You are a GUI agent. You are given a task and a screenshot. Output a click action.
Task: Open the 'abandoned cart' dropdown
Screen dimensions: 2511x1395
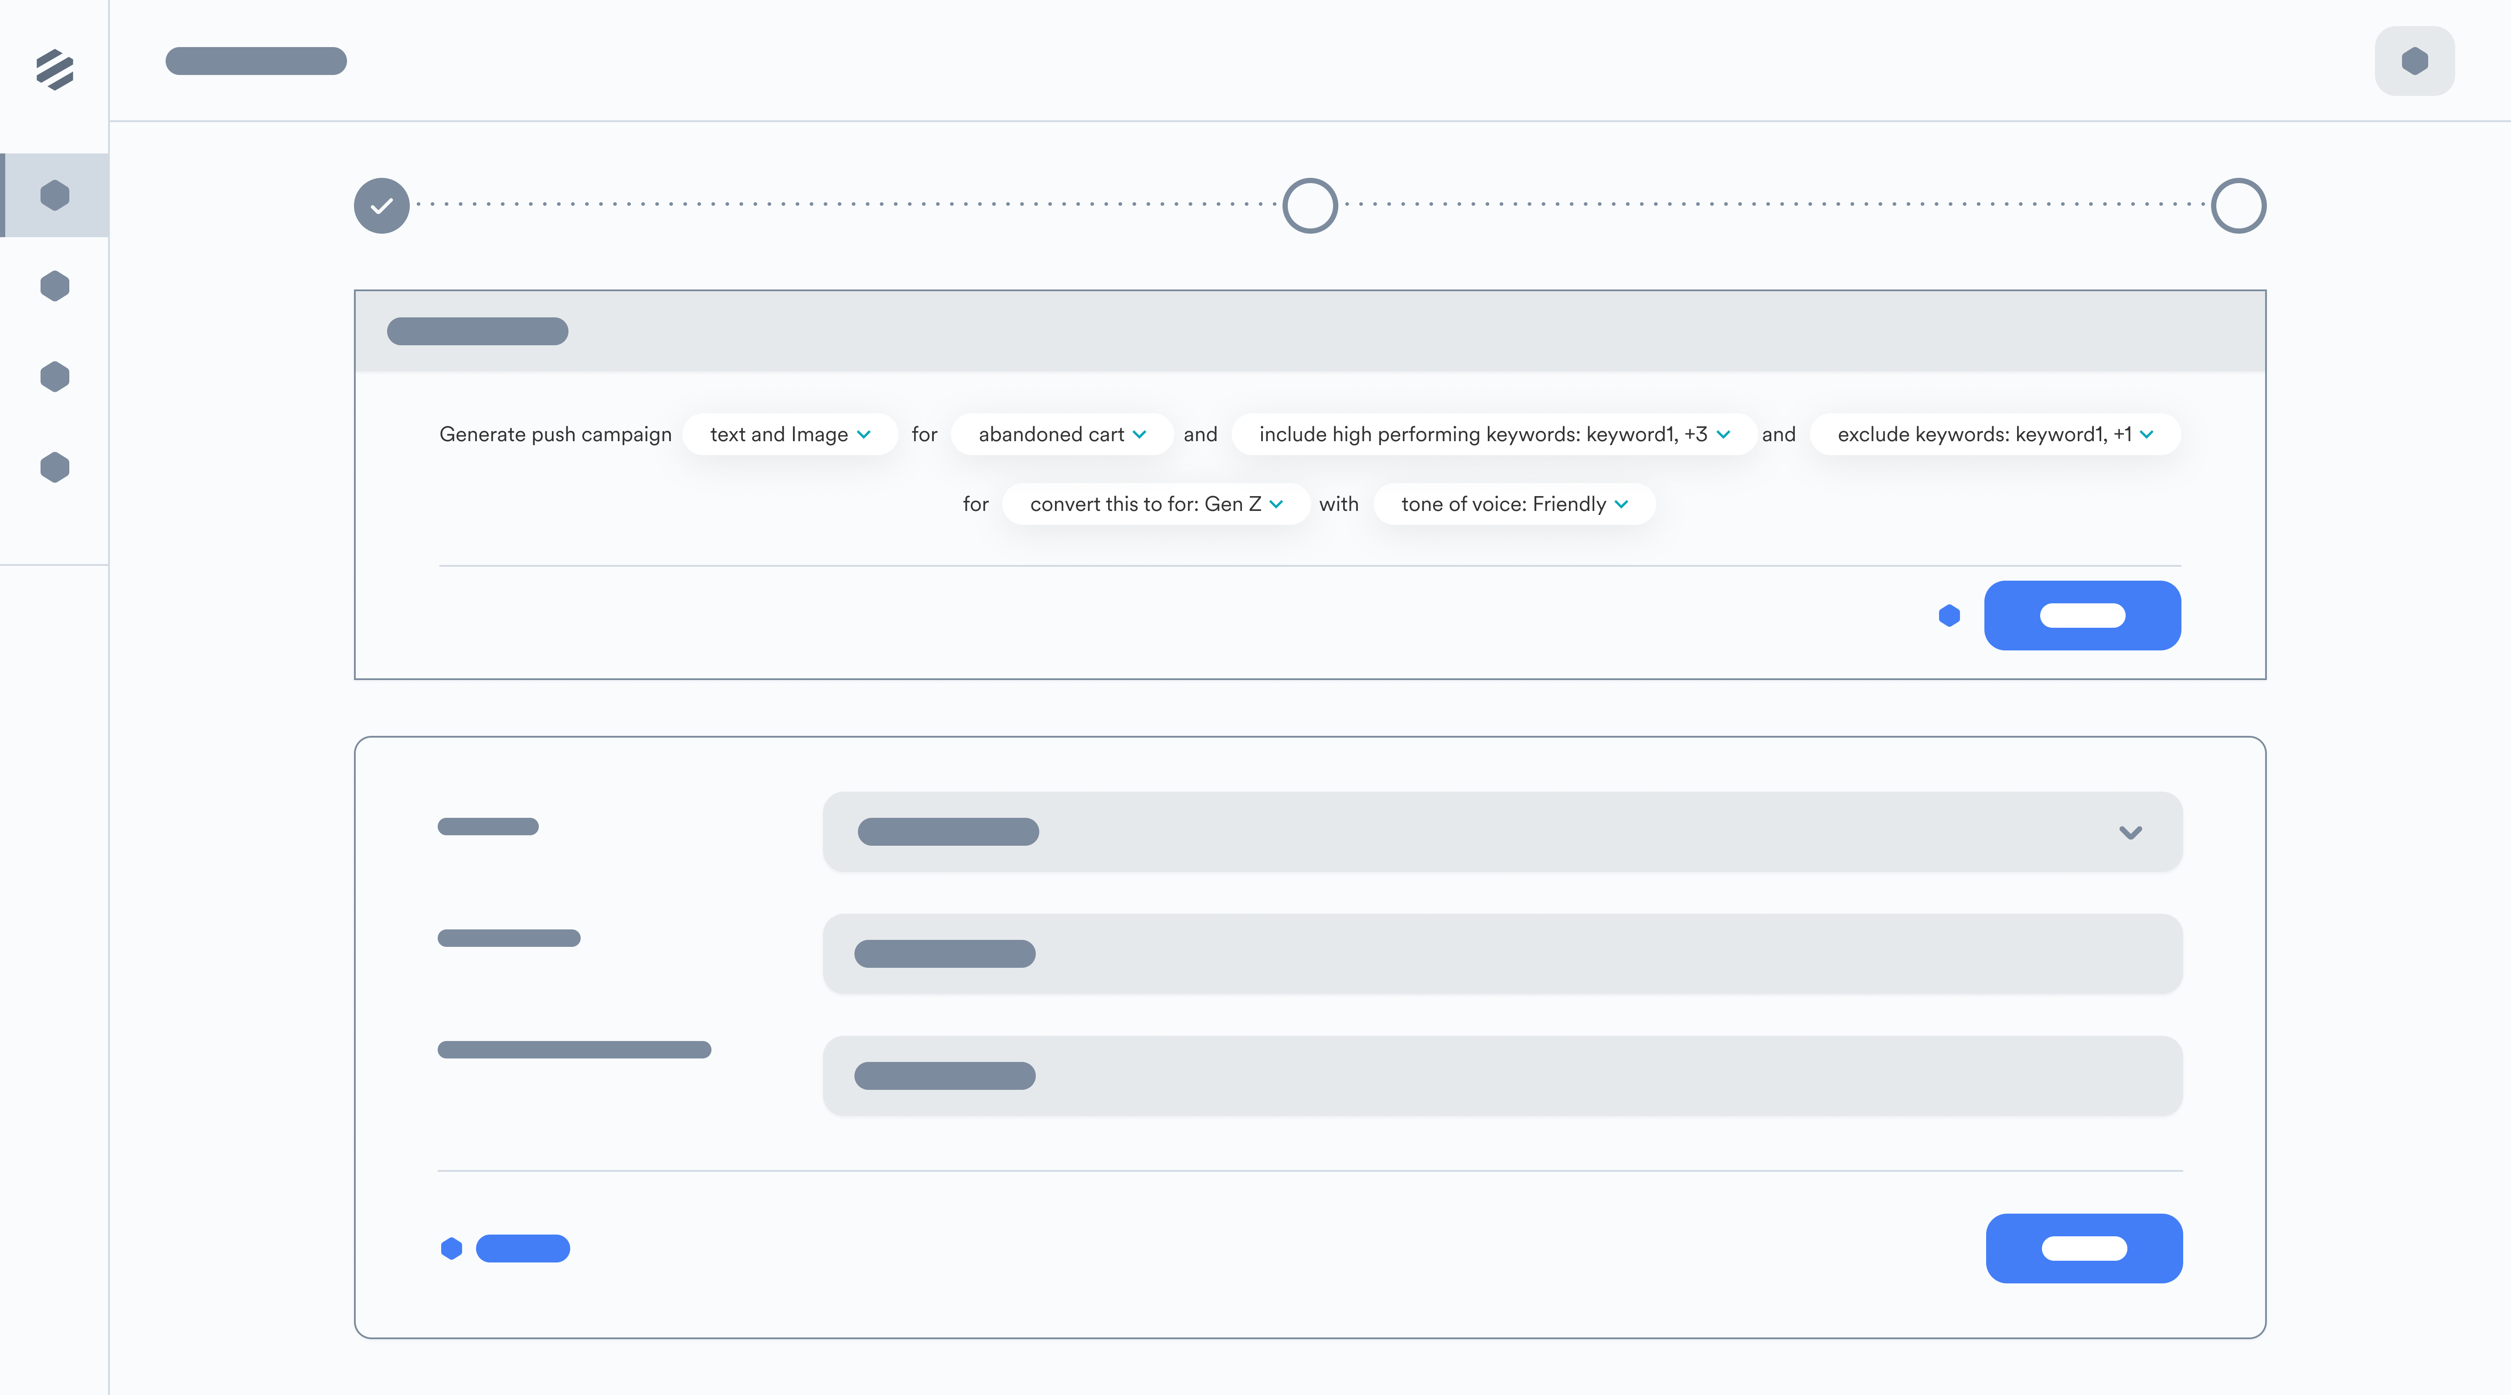click(1062, 434)
